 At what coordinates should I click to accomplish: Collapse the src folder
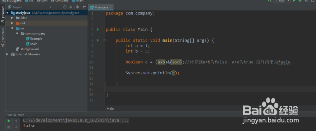(x=13, y=28)
